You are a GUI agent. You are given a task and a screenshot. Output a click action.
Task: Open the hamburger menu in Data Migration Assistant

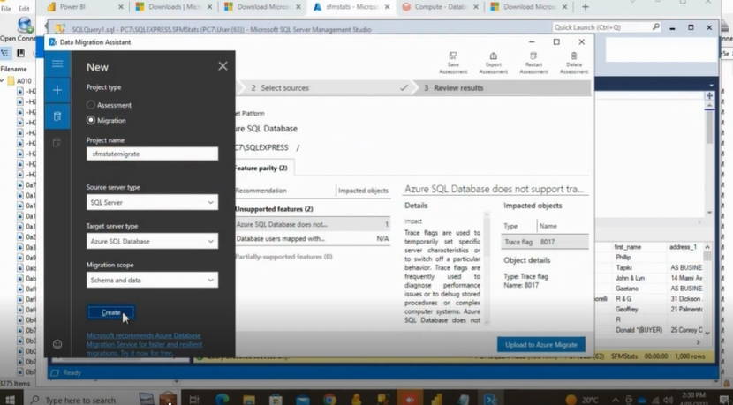(57, 64)
